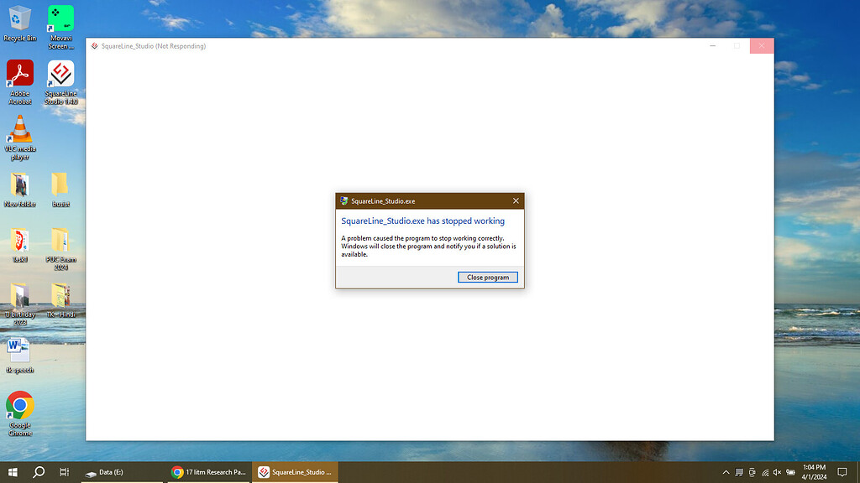
Task: Select the crashed SquareLine_Studio taskbar icon
Action: click(x=296, y=472)
